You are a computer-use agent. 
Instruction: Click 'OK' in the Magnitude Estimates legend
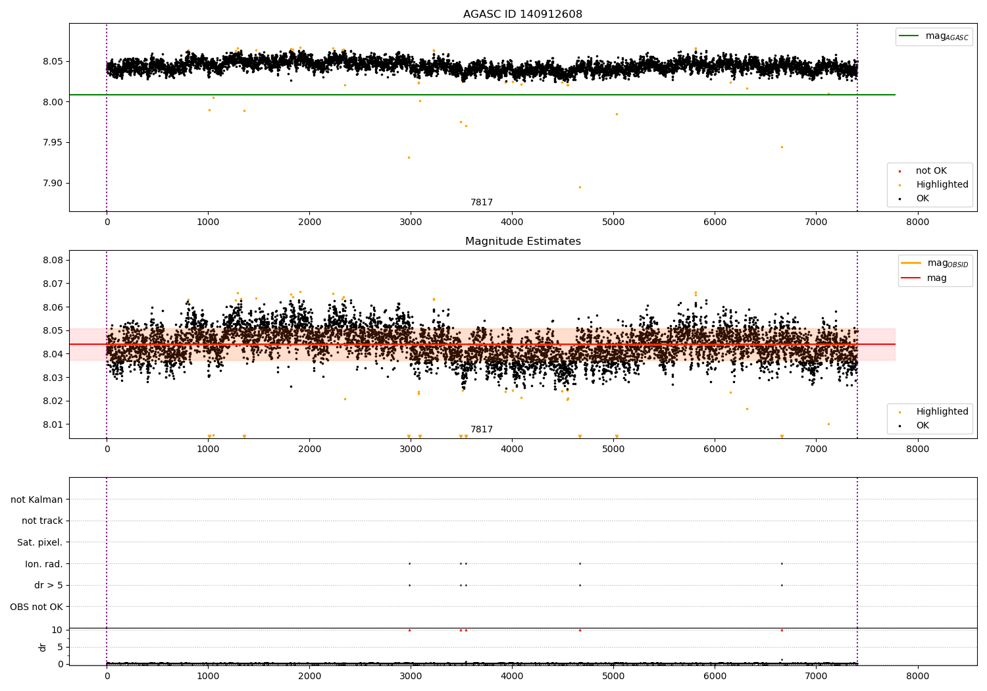[923, 426]
